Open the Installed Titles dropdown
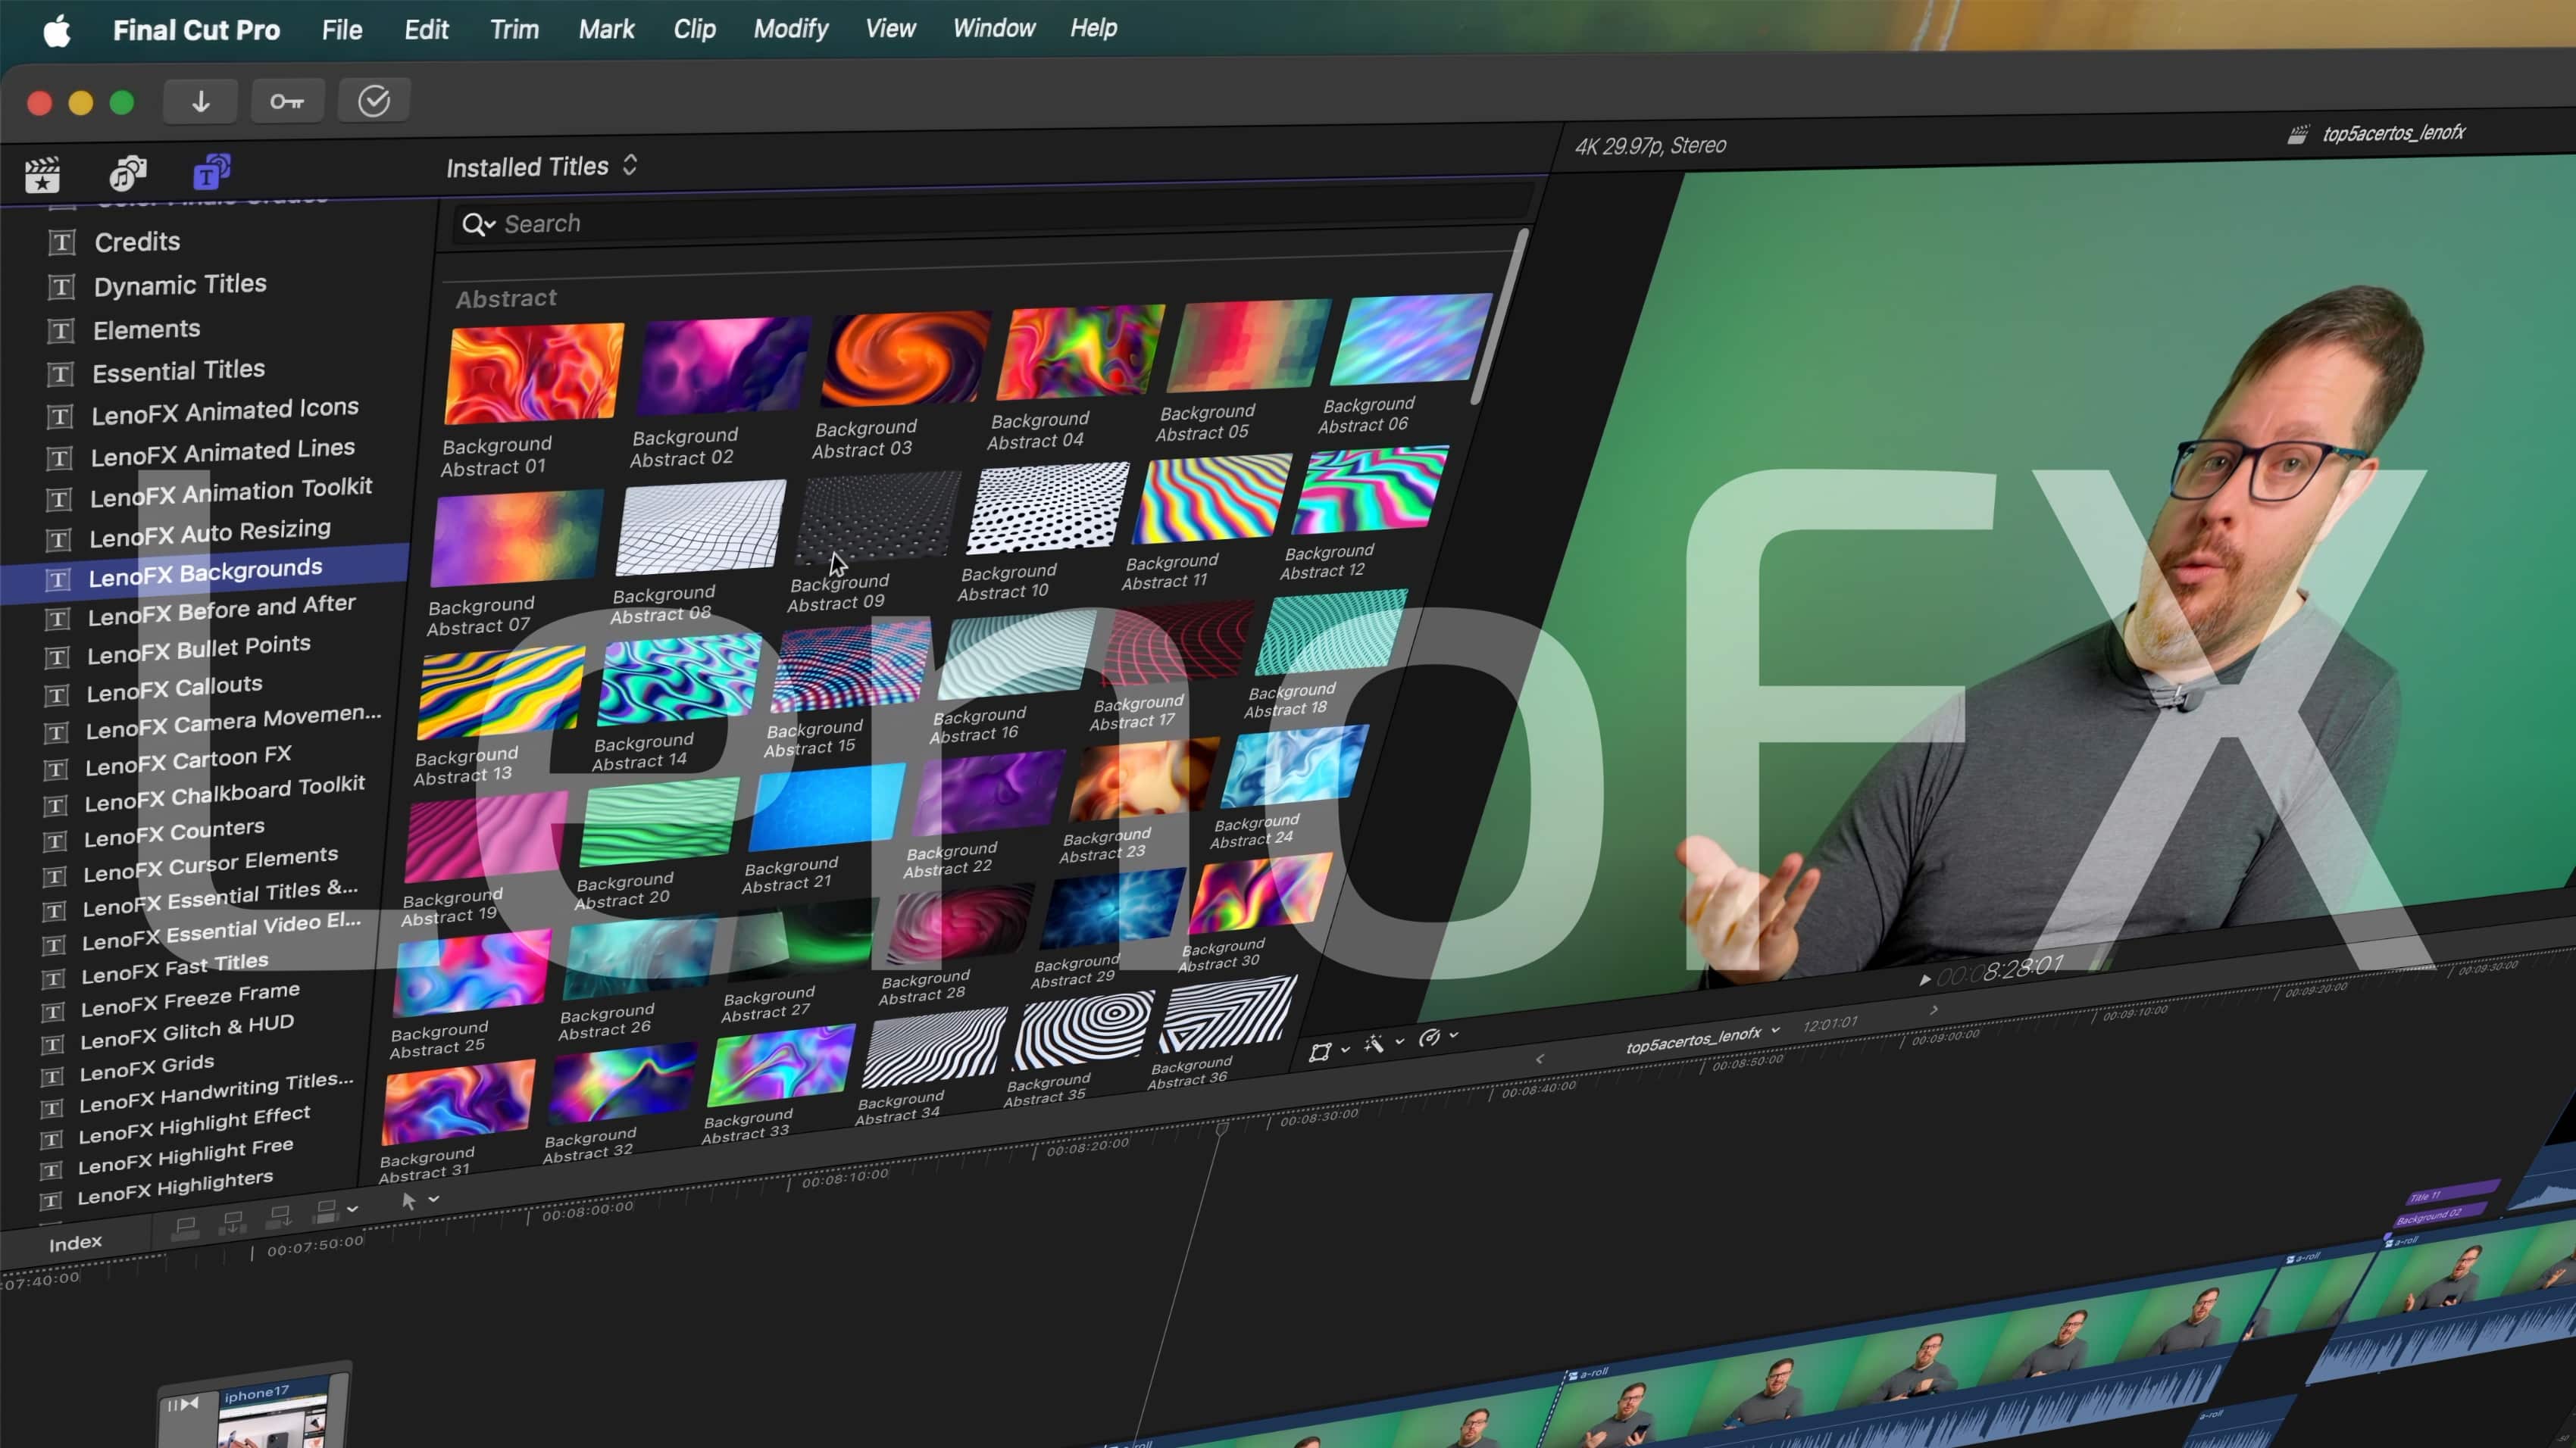 [541, 166]
